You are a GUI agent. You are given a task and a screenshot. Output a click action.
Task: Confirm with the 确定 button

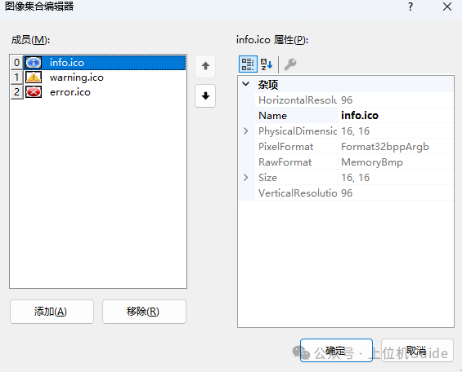click(336, 351)
